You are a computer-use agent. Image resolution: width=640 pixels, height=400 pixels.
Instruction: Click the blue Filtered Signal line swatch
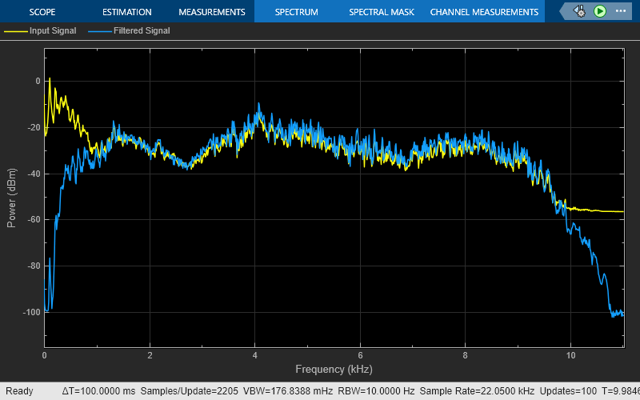pos(99,31)
